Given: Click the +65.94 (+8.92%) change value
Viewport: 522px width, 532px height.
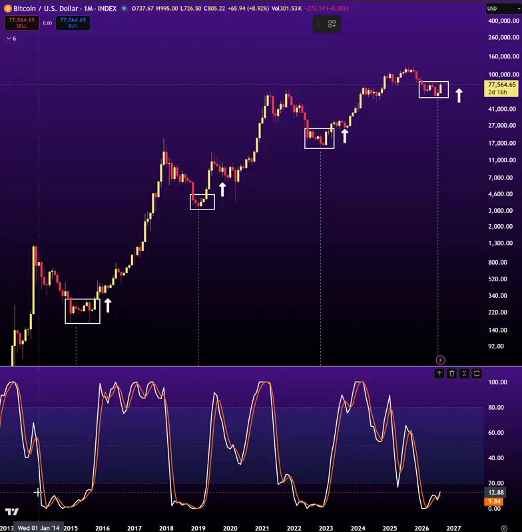Looking at the screenshot, I should [248, 9].
